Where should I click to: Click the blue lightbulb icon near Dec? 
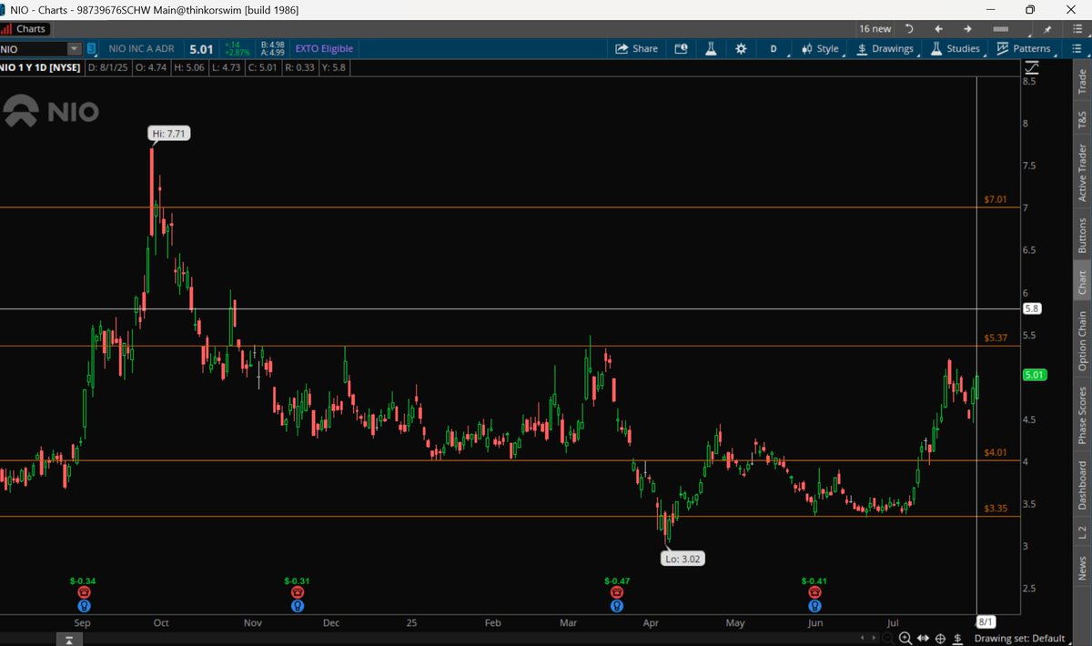[x=297, y=605]
